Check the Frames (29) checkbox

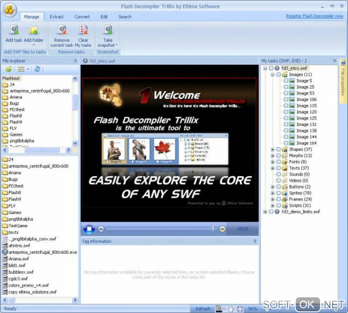(278, 199)
